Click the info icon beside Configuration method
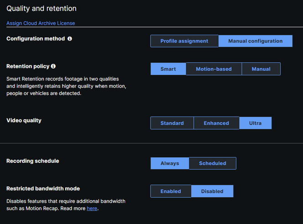 [70, 39]
